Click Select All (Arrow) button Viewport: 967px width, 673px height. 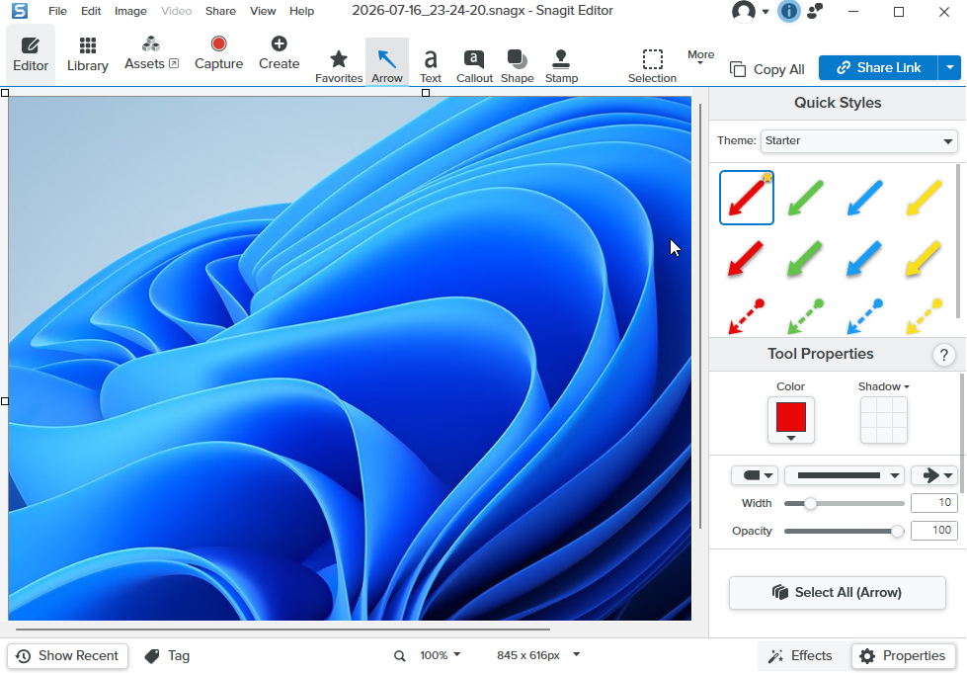(837, 593)
